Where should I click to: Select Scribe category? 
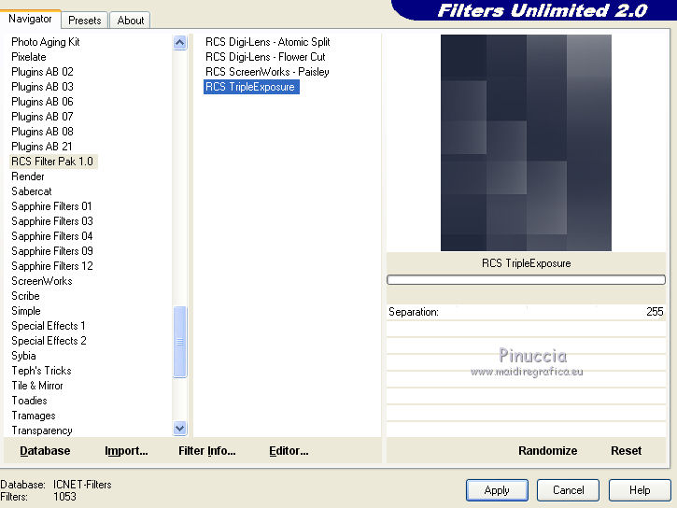(25, 296)
